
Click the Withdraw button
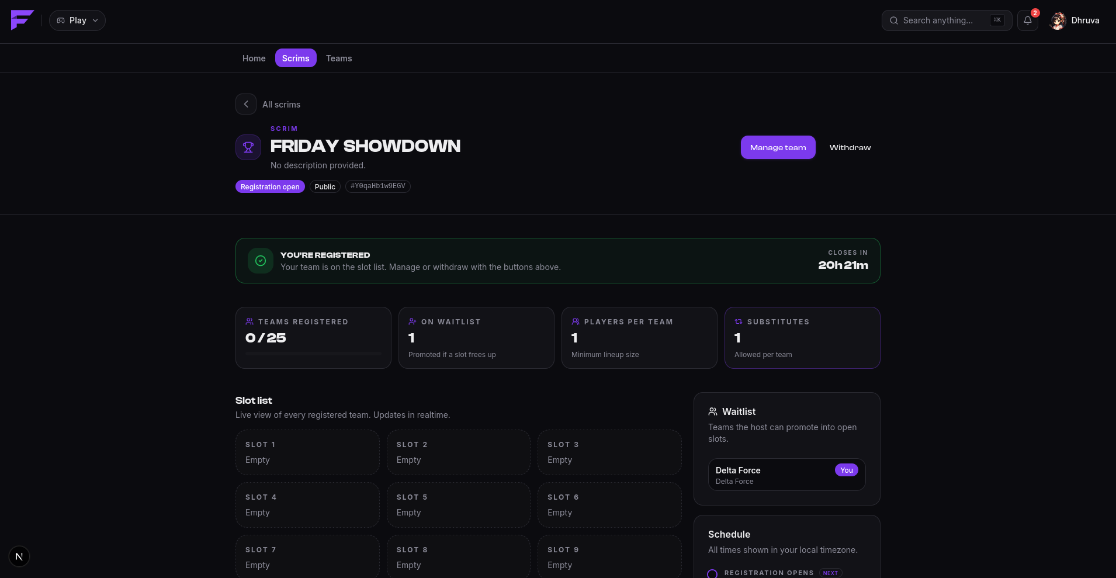click(850, 147)
